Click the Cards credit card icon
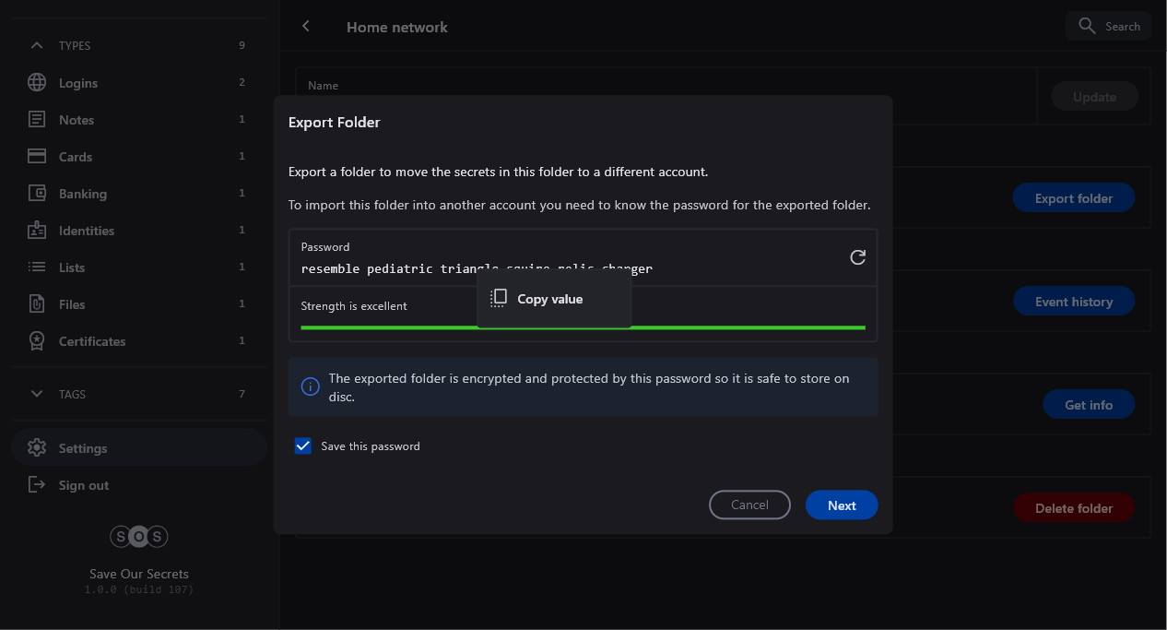Screen dimensions: 1167x630 click(x=37, y=157)
